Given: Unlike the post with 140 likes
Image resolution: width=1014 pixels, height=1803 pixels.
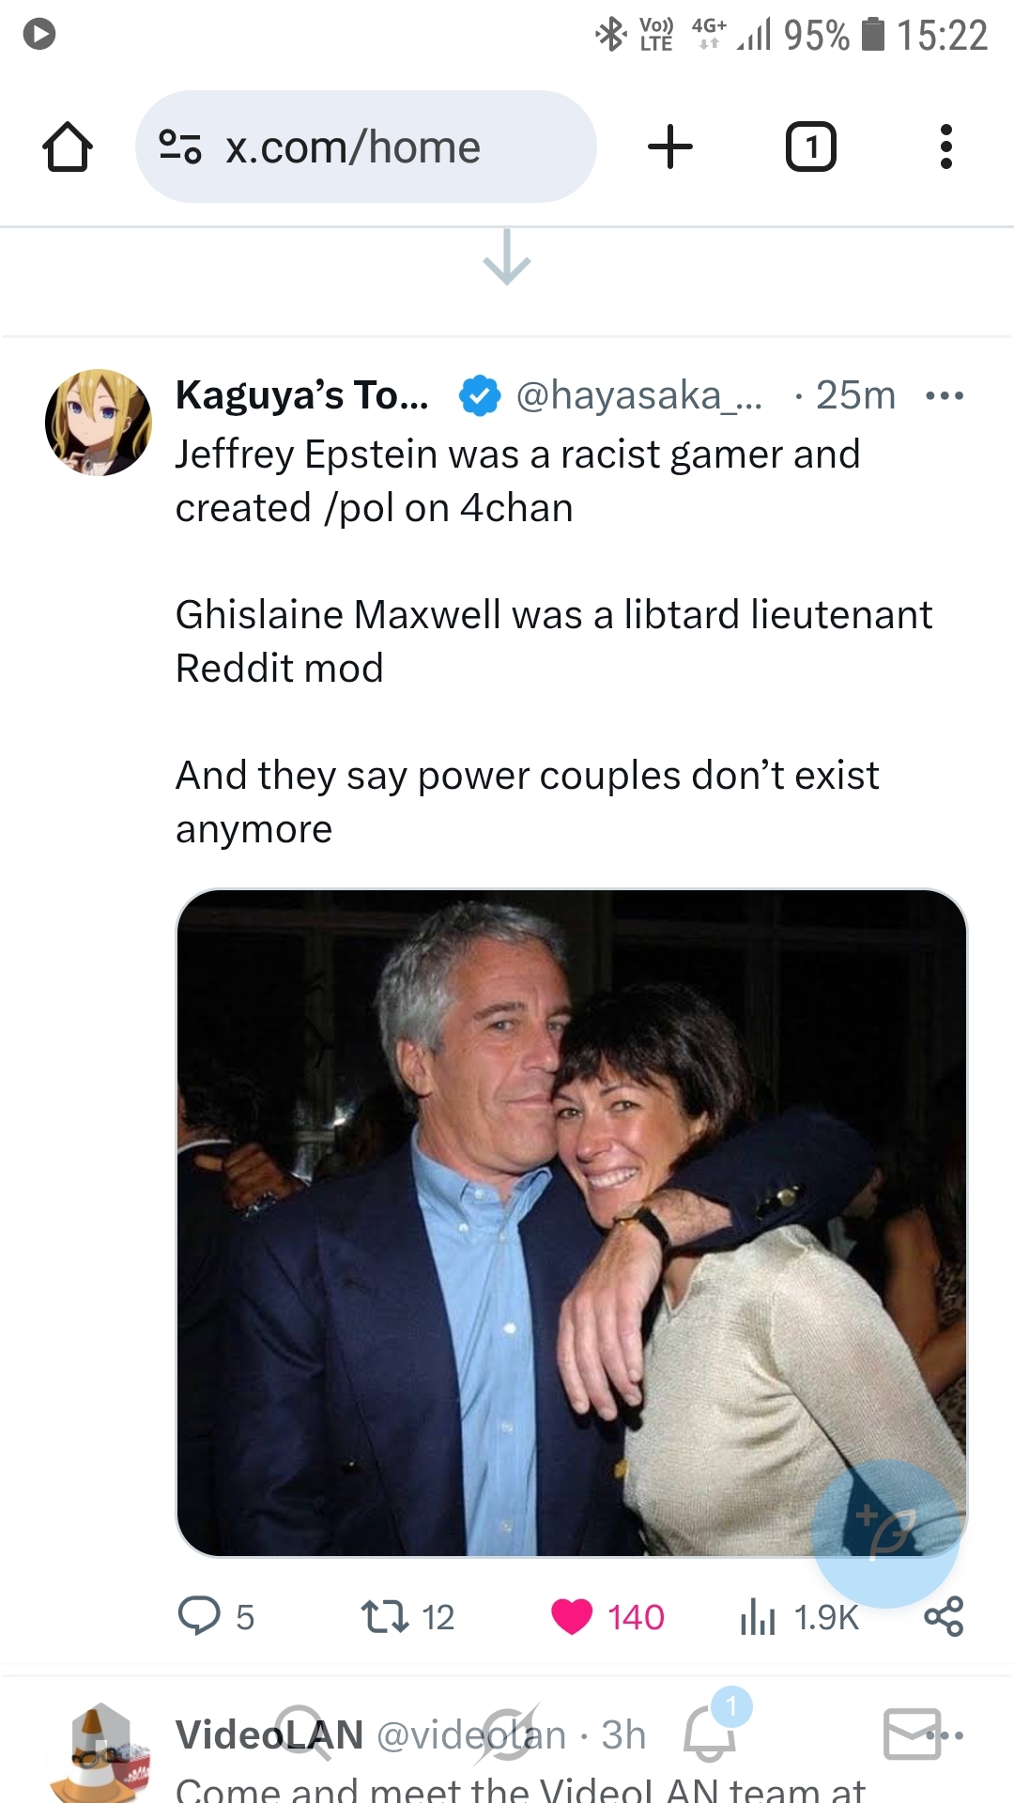Looking at the screenshot, I should (x=573, y=1616).
